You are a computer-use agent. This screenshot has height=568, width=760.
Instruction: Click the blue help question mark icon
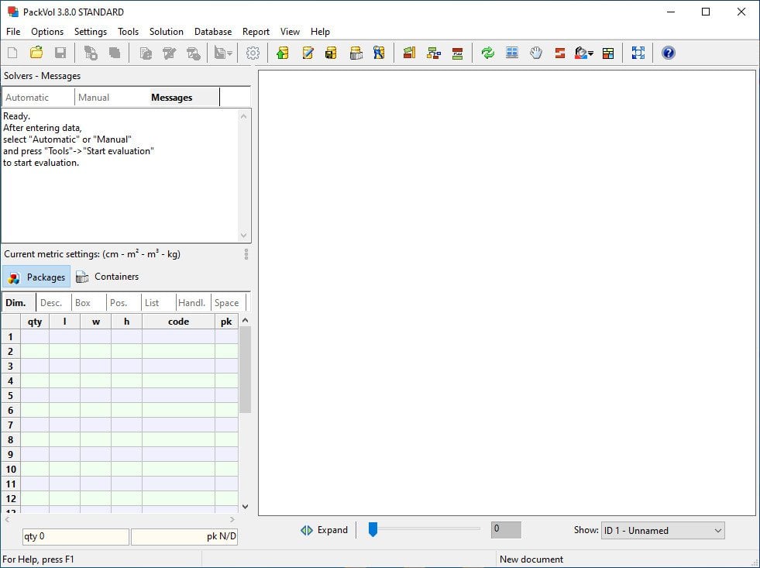668,53
